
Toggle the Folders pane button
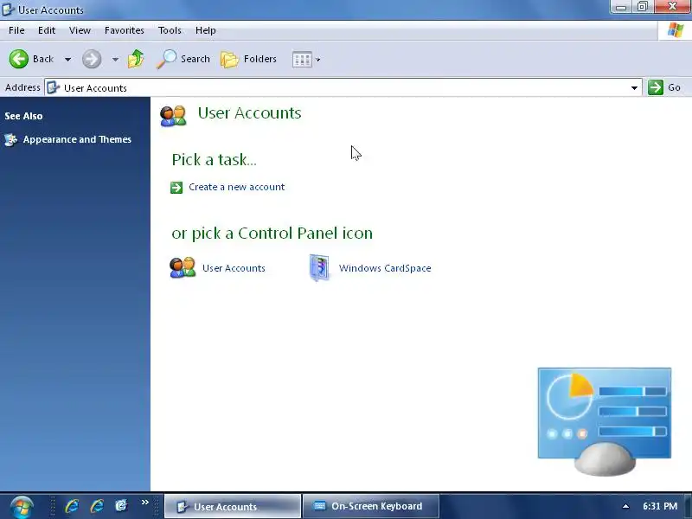pos(248,59)
